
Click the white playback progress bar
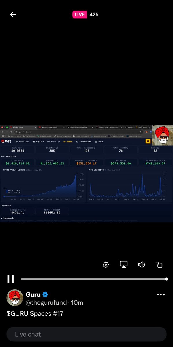[x=94, y=279]
